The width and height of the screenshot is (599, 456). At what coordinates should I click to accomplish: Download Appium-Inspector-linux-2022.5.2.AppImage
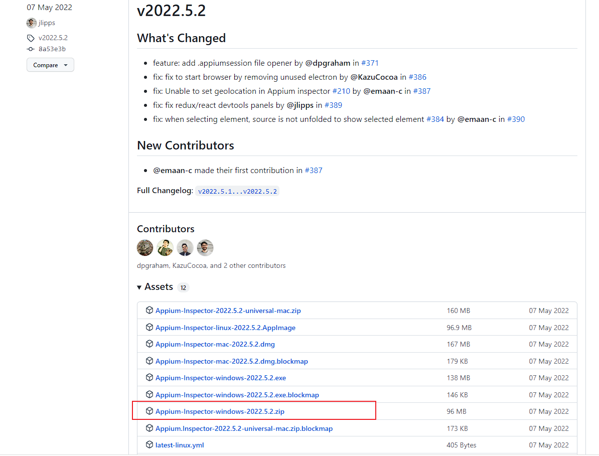click(x=225, y=328)
